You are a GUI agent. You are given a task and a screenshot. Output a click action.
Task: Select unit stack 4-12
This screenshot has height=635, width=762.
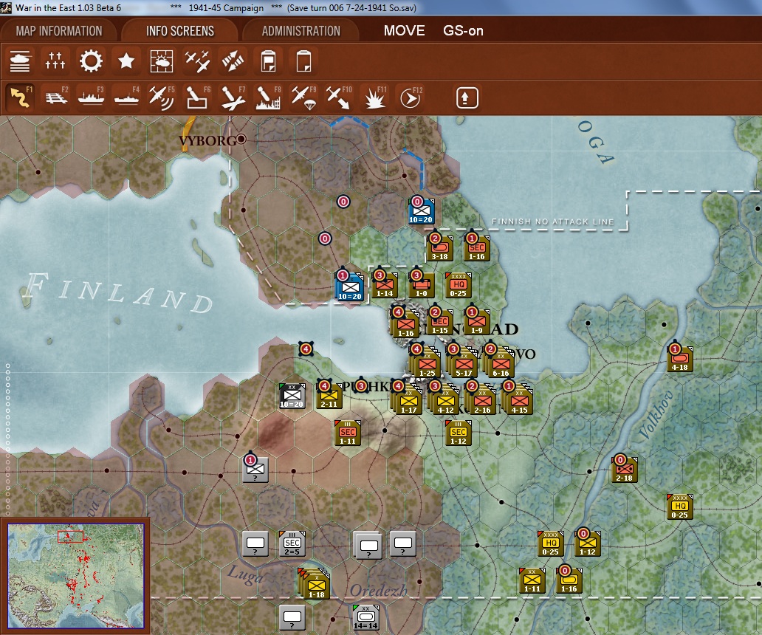pyautogui.click(x=444, y=401)
